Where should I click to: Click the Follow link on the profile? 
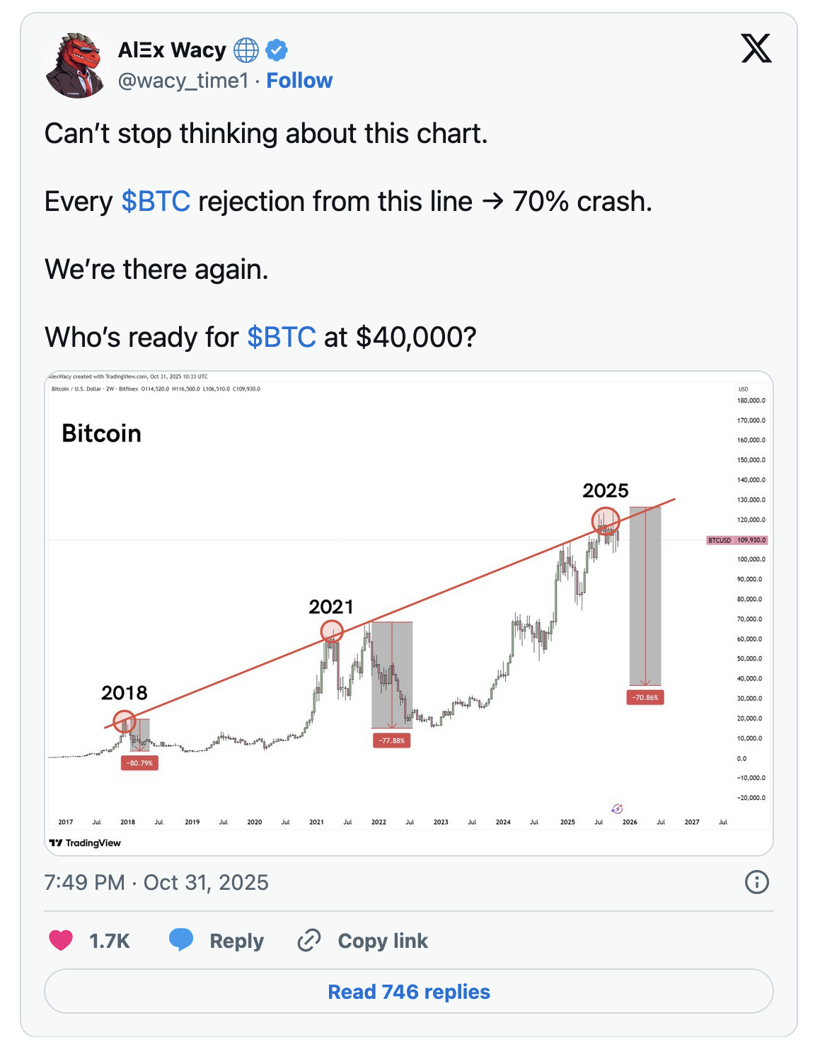(x=299, y=80)
